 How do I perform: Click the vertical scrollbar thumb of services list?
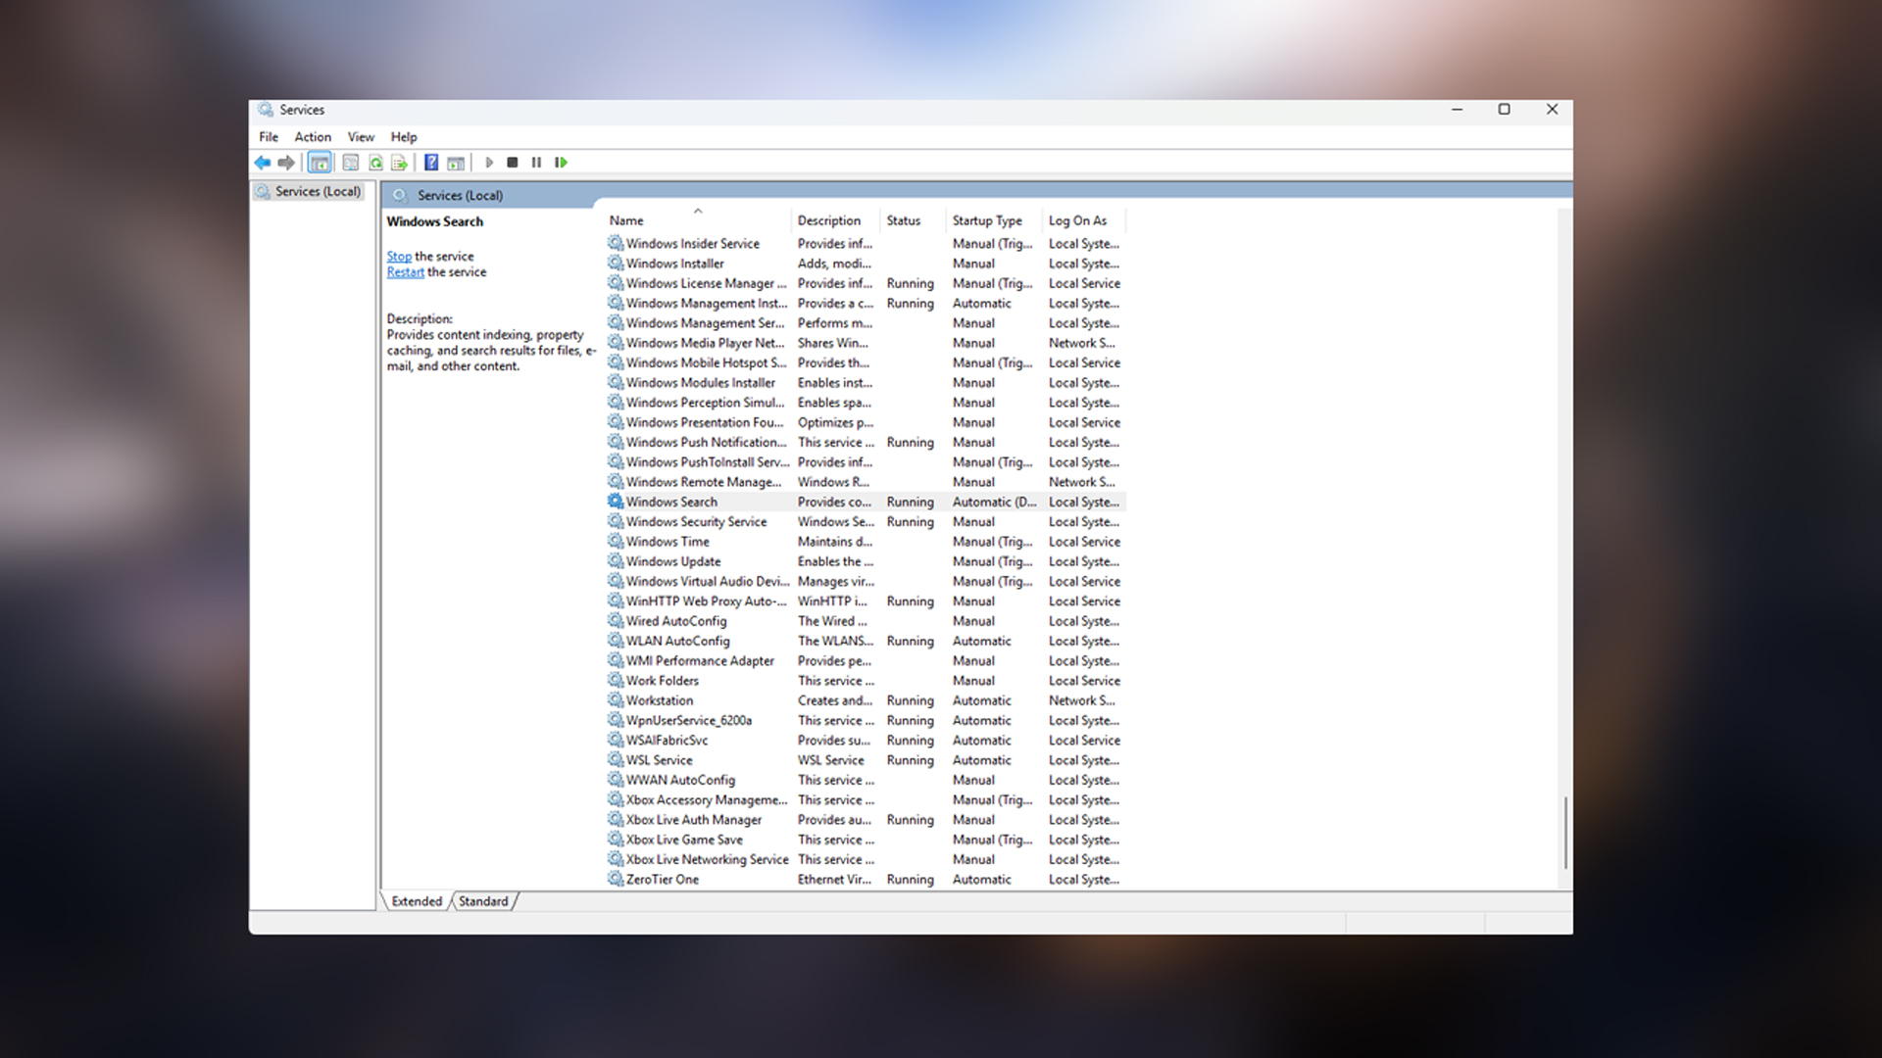coord(1565,833)
